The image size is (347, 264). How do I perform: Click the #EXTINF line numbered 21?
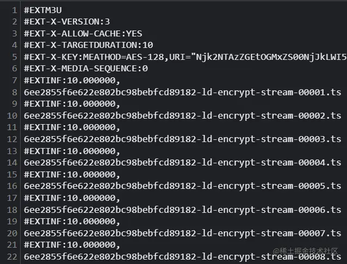click(x=72, y=245)
